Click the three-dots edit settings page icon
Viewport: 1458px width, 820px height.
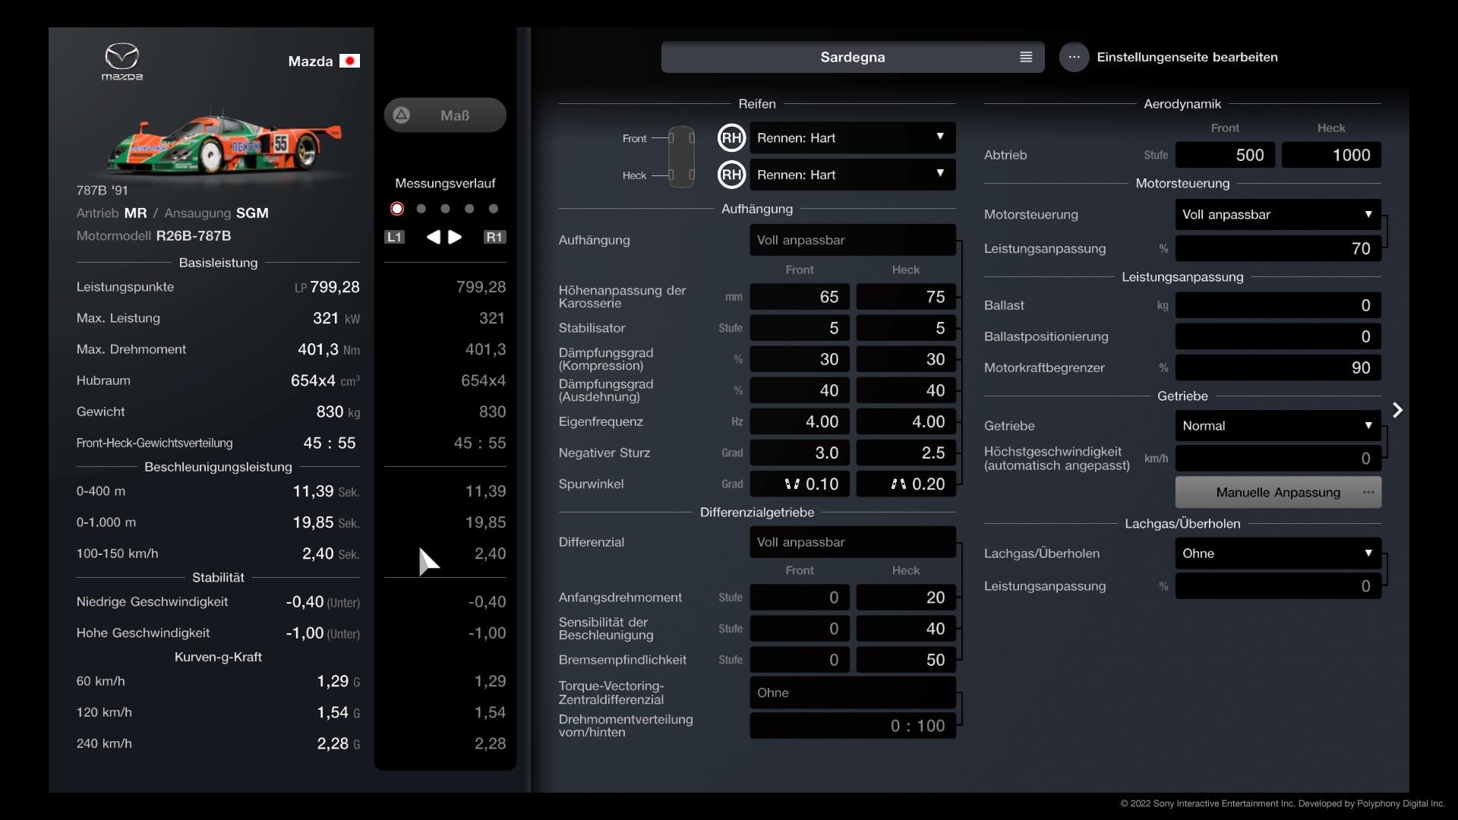point(1074,57)
